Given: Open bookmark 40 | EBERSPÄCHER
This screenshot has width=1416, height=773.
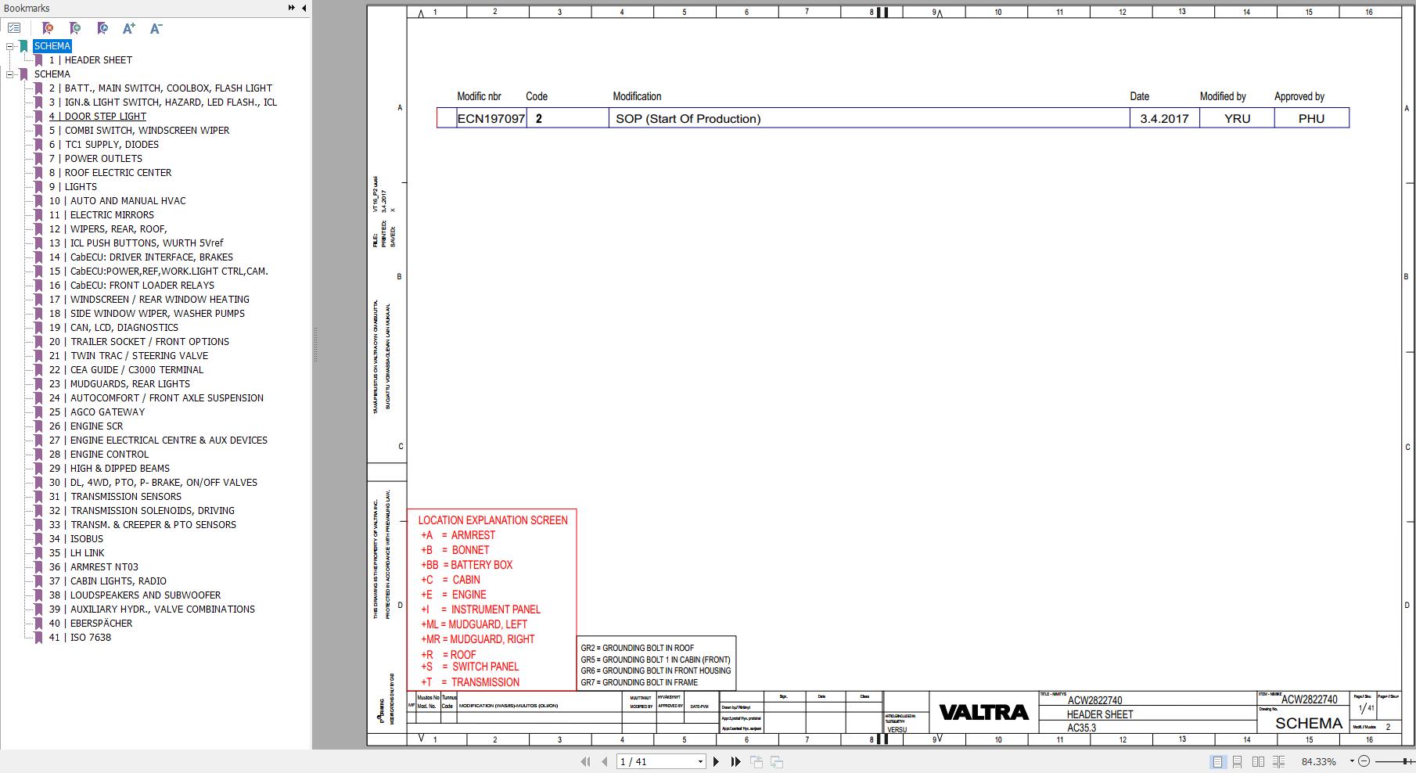Looking at the screenshot, I should point(91,624).
